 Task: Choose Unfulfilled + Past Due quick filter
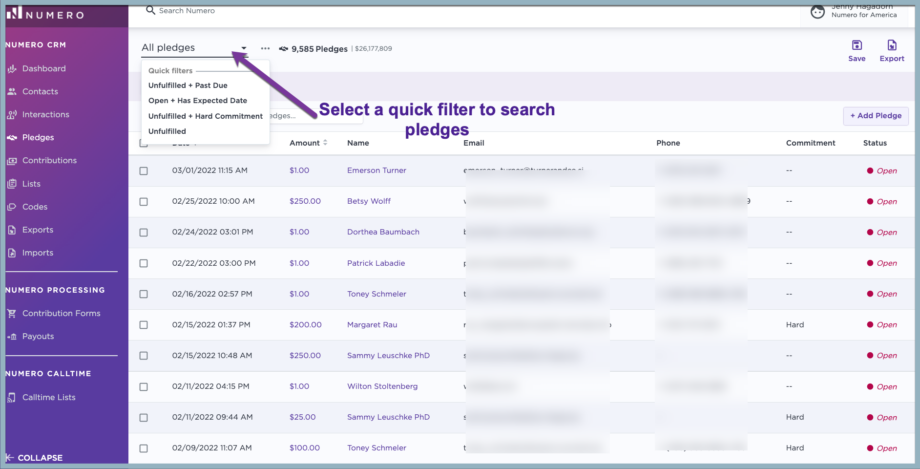188,85
